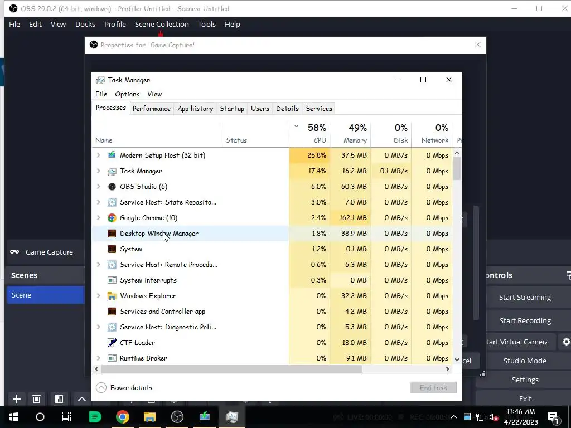Expand OBS Studio (6) process group
Screen dimensions: 571x428
coord(98,187)
